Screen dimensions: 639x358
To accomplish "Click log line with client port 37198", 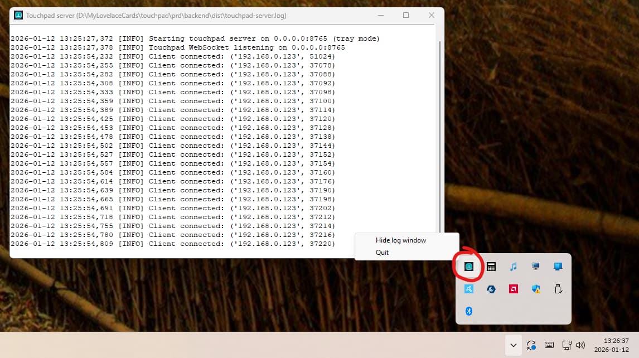I will (173, 200).
